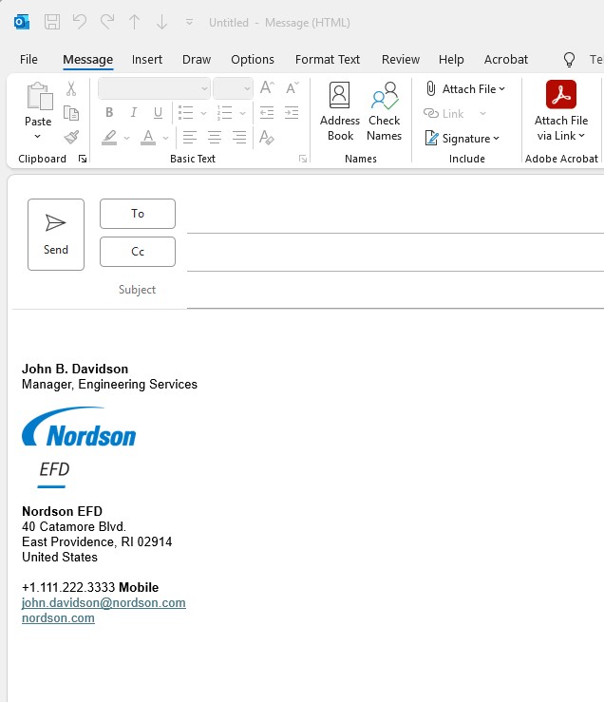The height and width of the screenshot is (702, 604).
Task: Toggle Bold formatting
Action: (x=109, y=112)
